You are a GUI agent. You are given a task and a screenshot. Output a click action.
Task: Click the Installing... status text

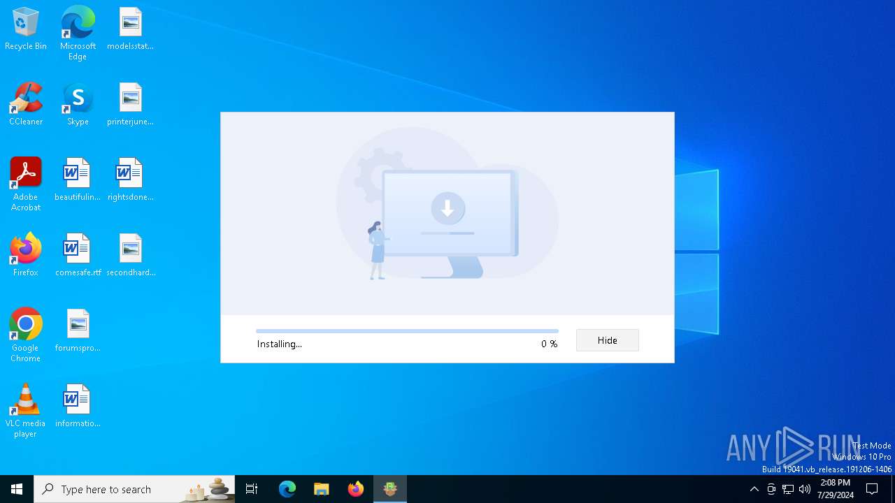[x=280, y=344]
